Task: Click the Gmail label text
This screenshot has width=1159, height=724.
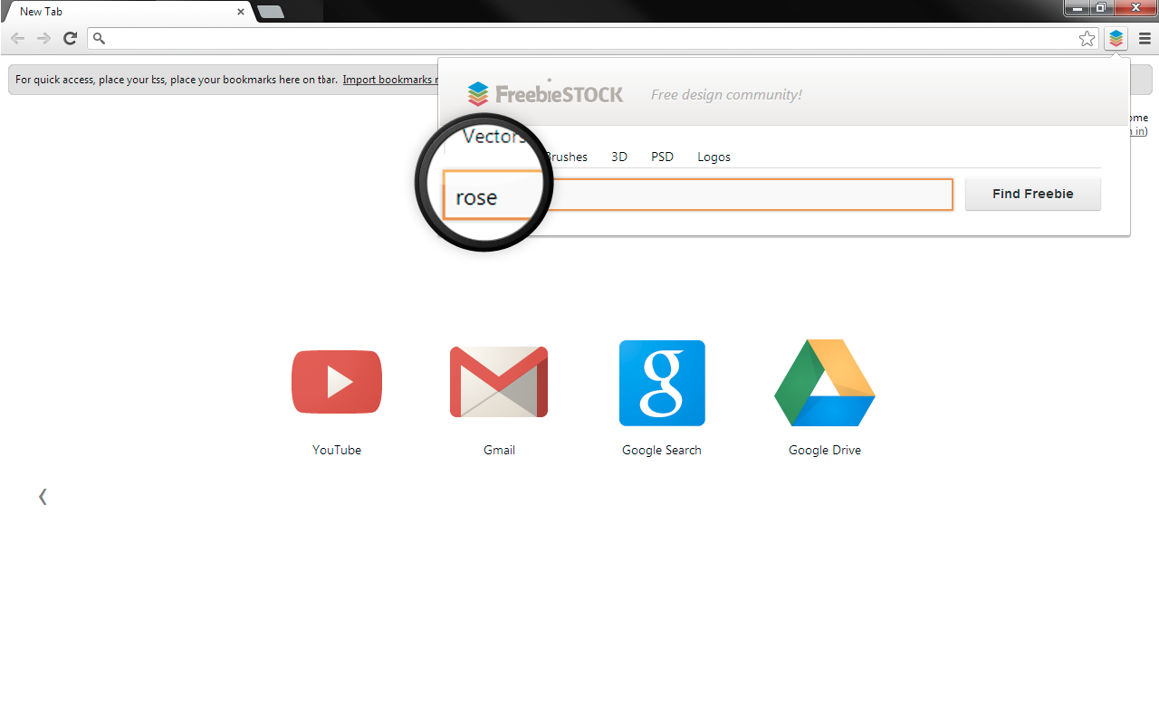Action: pos(499,450)
